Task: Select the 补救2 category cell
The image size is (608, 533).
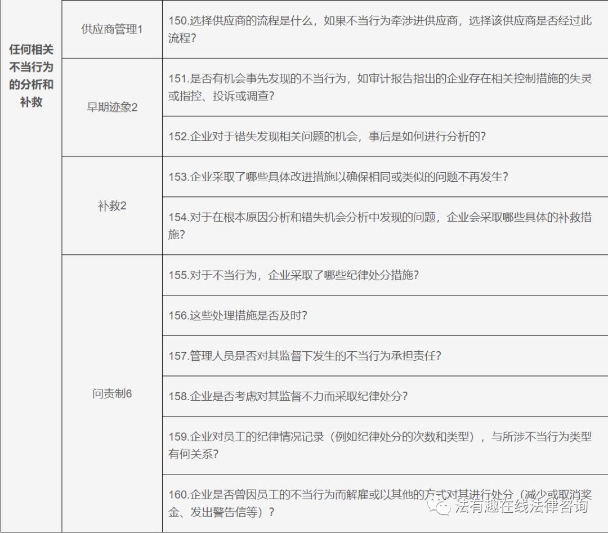Action: click(x=111, y=205)
